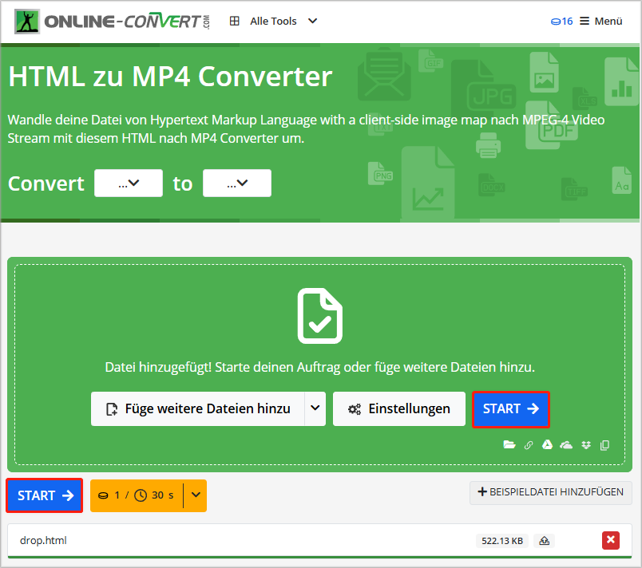
Task: Expand the add-files source dropdown arrow
Action: pyautogui.click(x=315, y=409)
